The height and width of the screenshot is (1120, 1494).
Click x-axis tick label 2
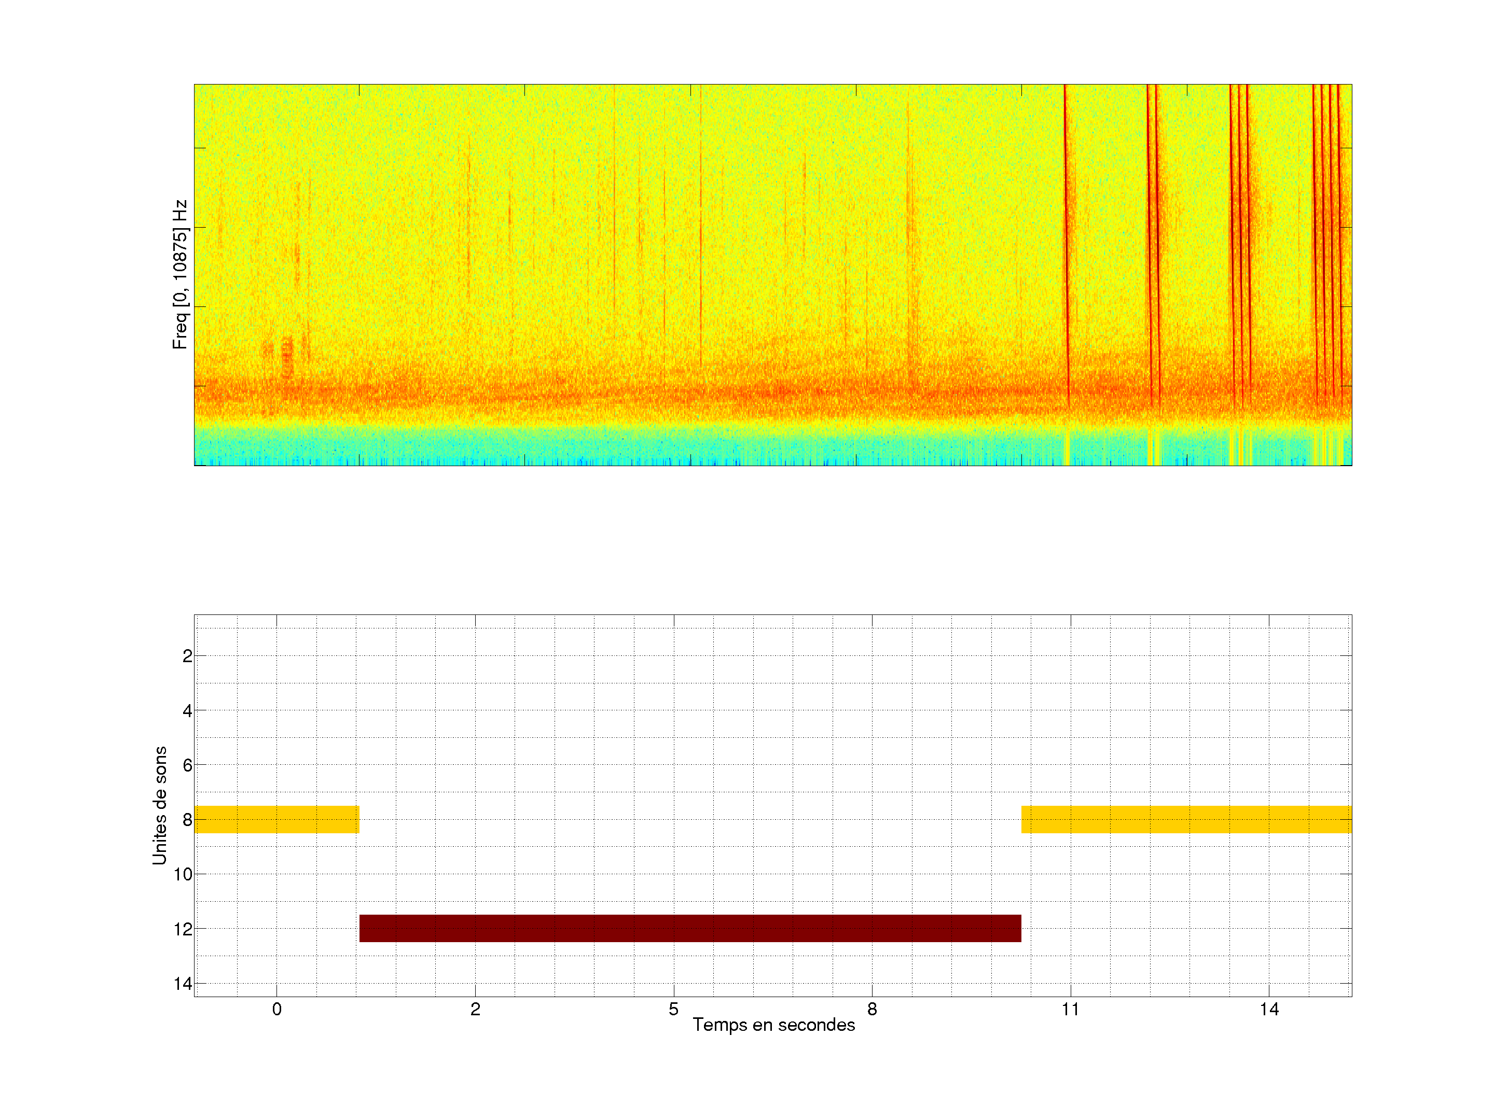pos(475,1009)
